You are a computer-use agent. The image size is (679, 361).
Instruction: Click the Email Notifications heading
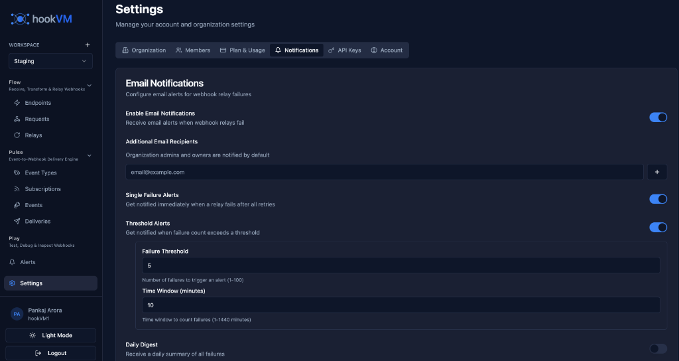tap(164, 83)
